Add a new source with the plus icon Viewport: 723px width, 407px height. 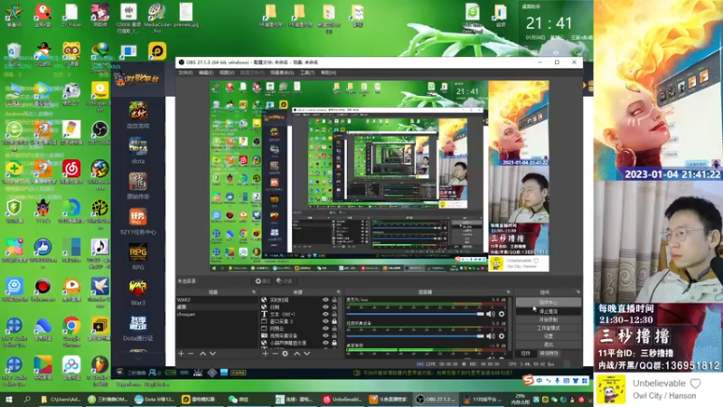click(x=265, y=354)
